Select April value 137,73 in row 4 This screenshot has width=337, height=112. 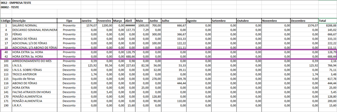[130, 30]
